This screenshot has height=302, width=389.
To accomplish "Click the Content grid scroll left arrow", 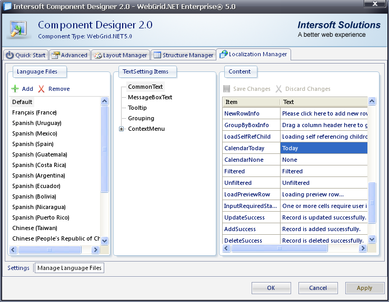I will click(226, 248).
